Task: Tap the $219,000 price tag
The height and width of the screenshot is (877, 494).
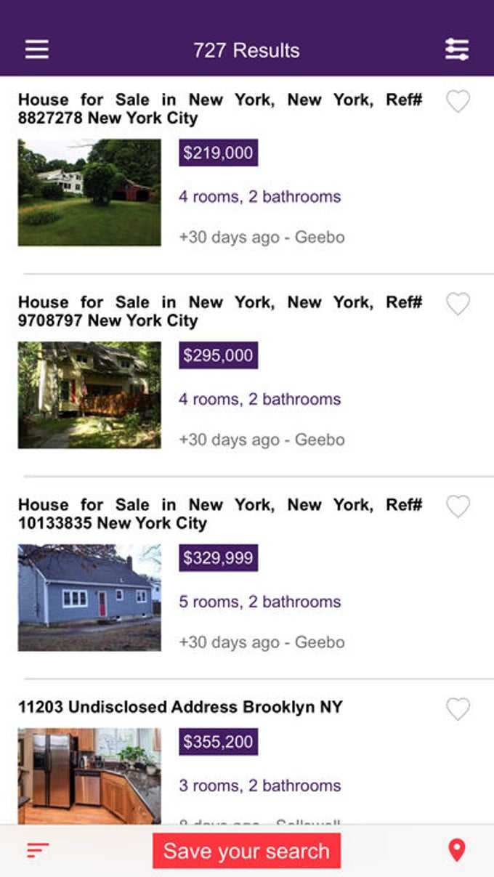Action: coord(218,153)
